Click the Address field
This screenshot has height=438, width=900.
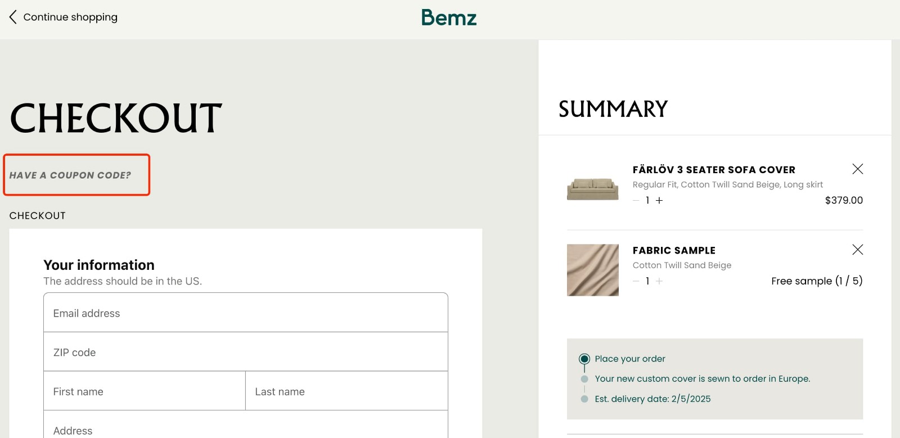point(245,429)
